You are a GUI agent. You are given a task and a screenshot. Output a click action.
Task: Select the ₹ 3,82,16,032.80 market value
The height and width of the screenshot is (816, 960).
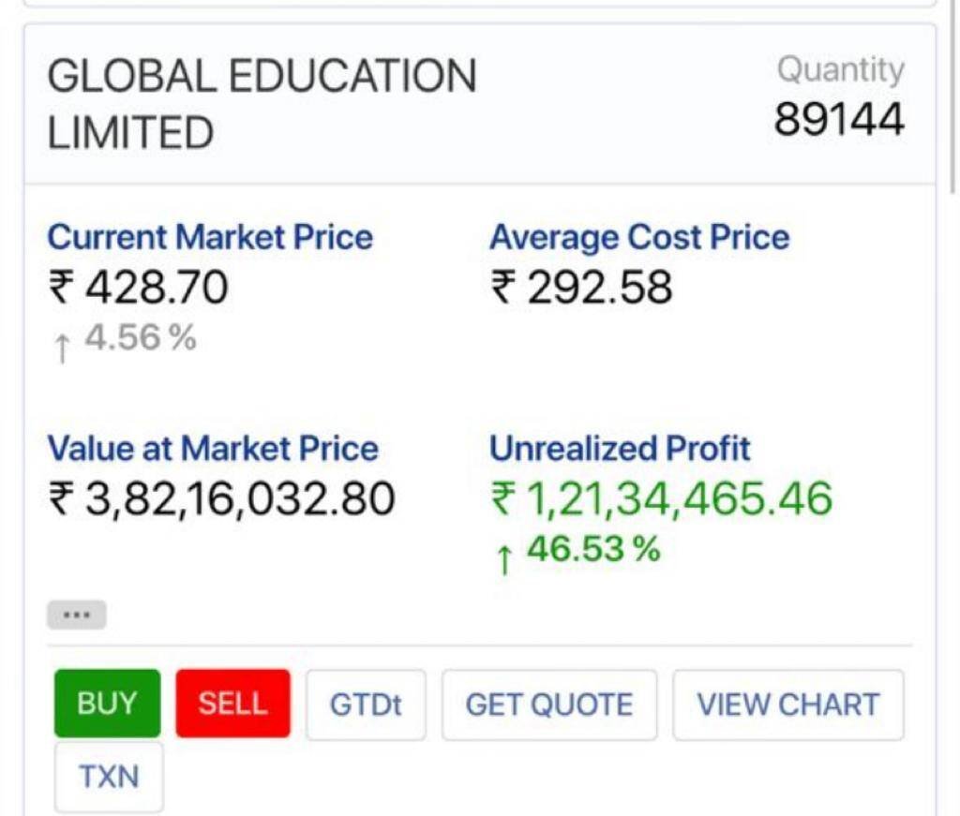(x=221, y=498)
